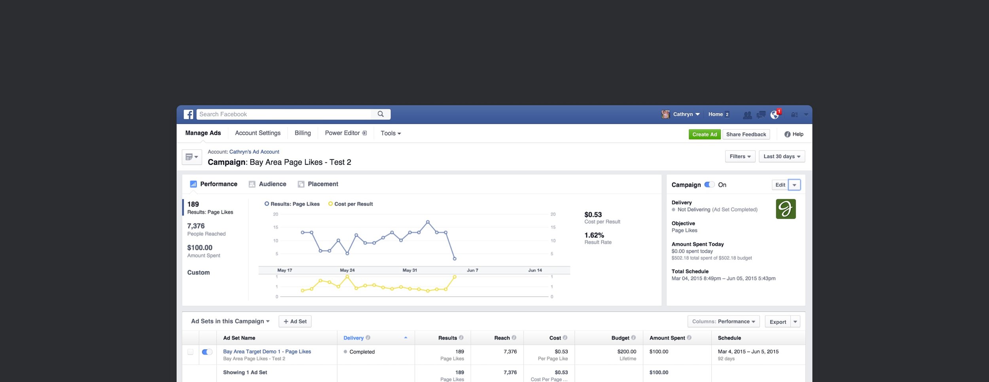Click the Power Editor external link icon
This screenshot has width=989, height=382.
(x=364, y=133)
